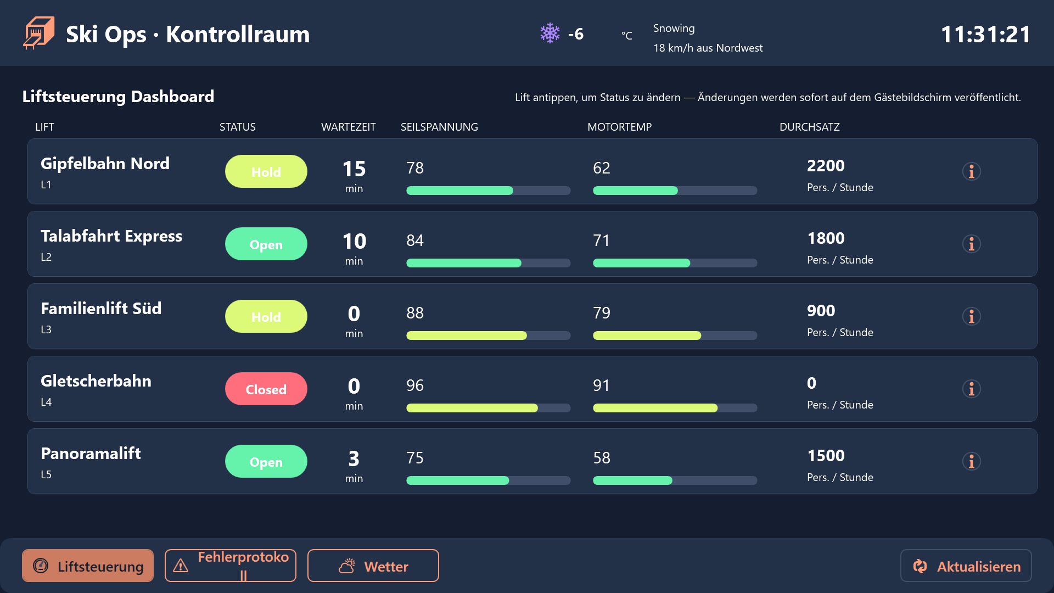Toggle Hold status of Gipfelbahn Nord
Viewport: 1054px width, 593px height.
coord(266,171)
